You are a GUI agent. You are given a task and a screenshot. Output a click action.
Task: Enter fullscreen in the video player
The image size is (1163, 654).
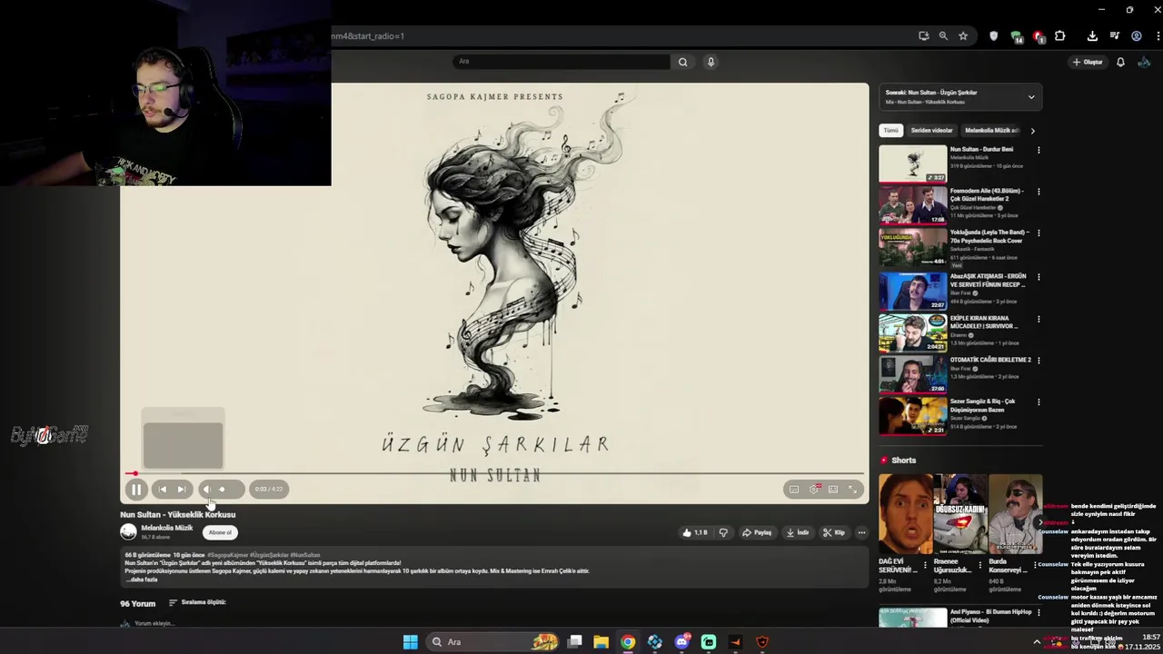[x=853, y=490]
